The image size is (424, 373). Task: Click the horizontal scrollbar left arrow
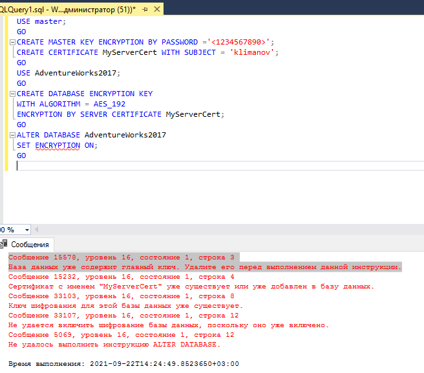(37, 230)
